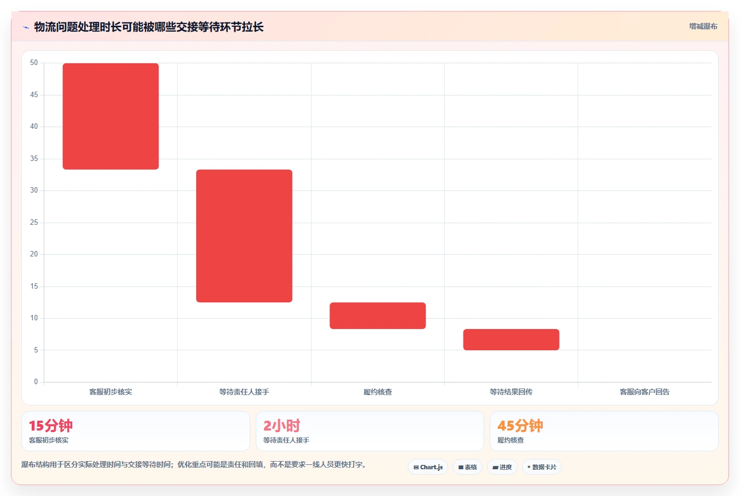740x496 pixels.
Task: Click the 履约核查 x-axis label
Action: (x=378, y=392)
